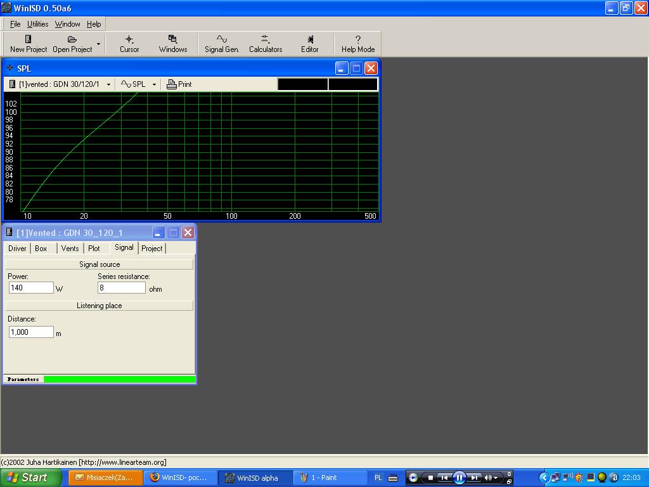The height and width of the screenshot is (487, 649).
Task: Select the Driver tab
Action: point(17,249)
